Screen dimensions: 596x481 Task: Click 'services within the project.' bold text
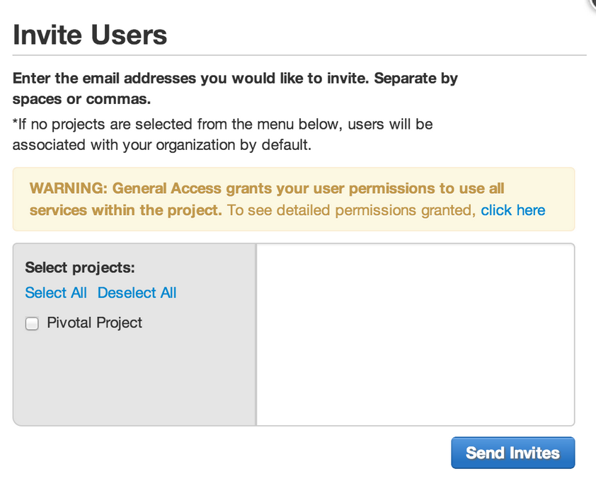click(125, 210)
